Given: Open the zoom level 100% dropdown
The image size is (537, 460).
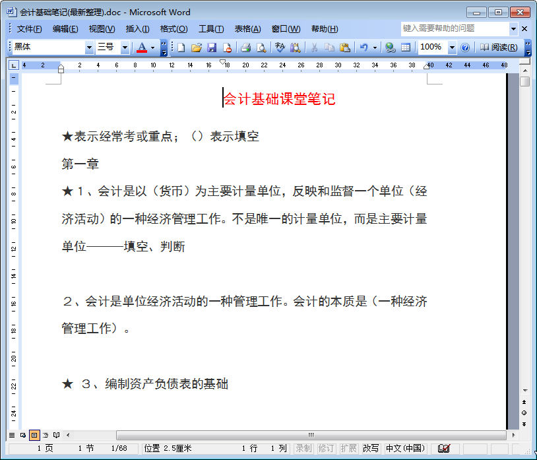Looking at the screenshot, I should (453, 47).
